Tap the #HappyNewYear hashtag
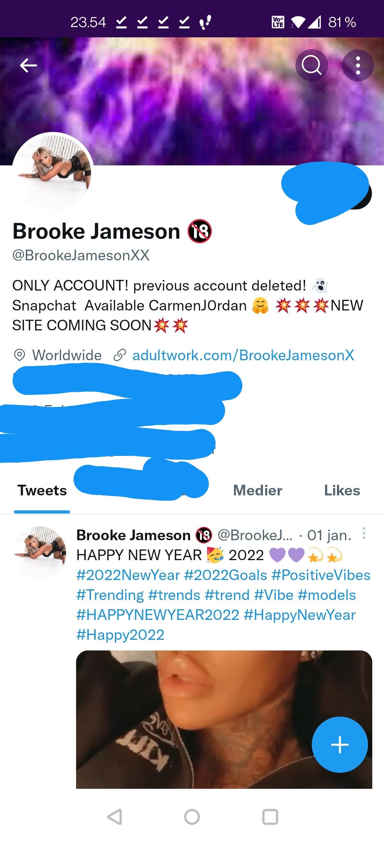Screen dimensions: 384x845 (300, 615)
